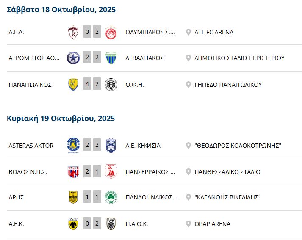Select the Asteras Aktor team crest

point(73,146)
